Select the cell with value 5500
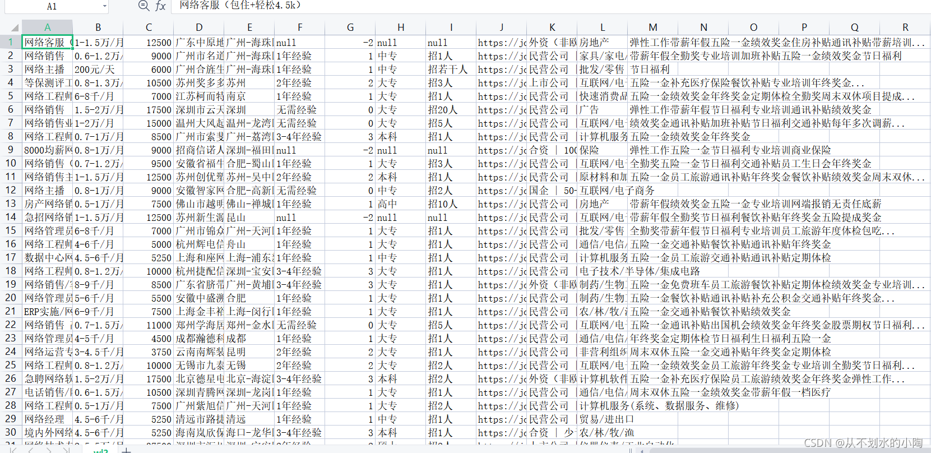 click(x=149, y=298)
